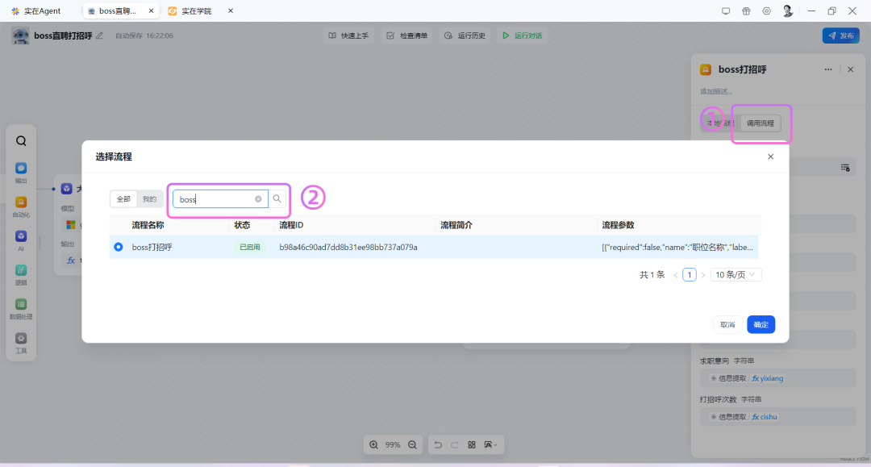Select the boss打招呼 radio button
871x467 pixels.
[119, 247]
